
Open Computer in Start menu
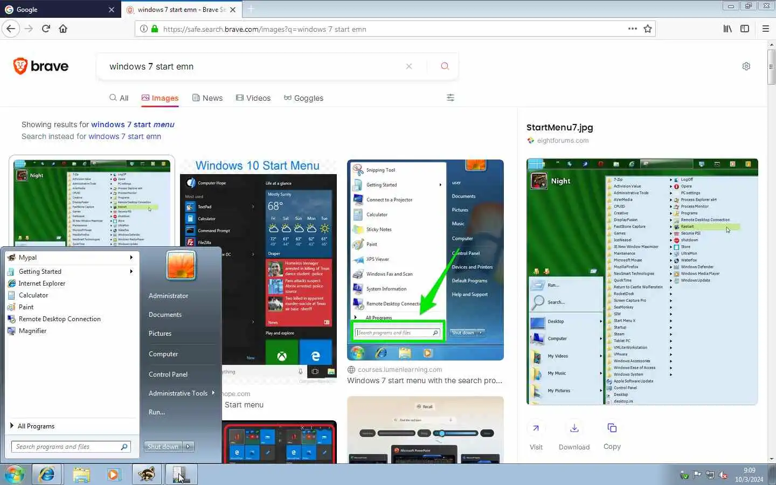(163, 354)
